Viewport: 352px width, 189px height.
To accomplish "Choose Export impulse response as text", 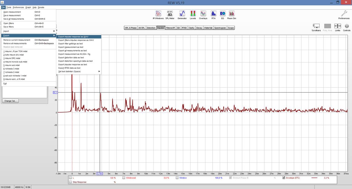I will [79, 65].
